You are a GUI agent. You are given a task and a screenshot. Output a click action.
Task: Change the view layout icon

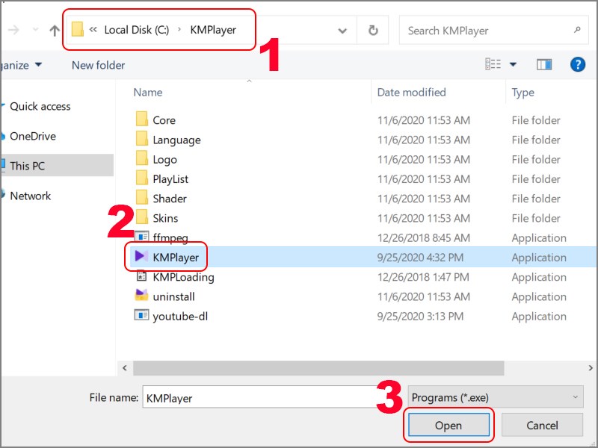tap(493, 64)
